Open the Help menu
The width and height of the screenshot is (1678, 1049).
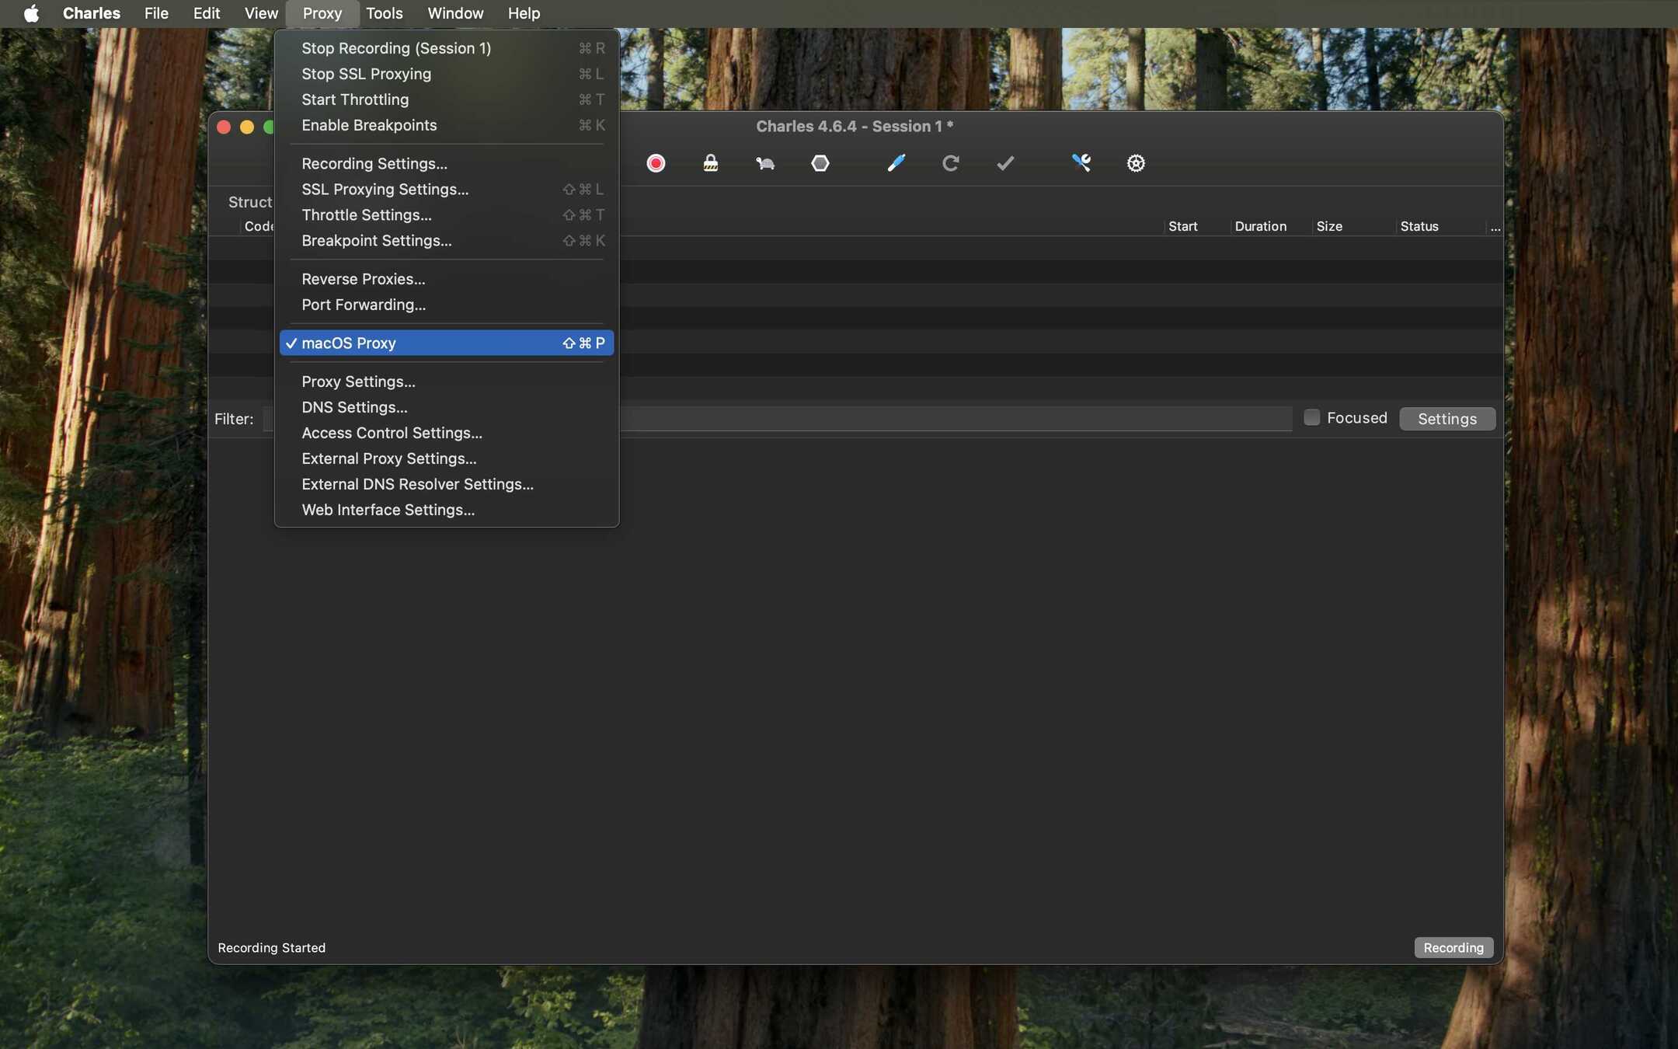click(x=524, y=13)
